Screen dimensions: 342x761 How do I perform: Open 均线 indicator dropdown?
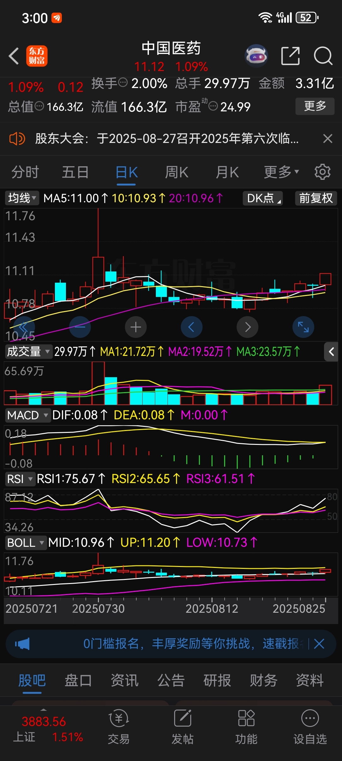coord(22,198)
